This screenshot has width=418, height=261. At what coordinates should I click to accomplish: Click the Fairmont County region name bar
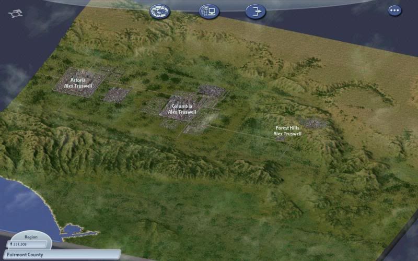(63, 255)
